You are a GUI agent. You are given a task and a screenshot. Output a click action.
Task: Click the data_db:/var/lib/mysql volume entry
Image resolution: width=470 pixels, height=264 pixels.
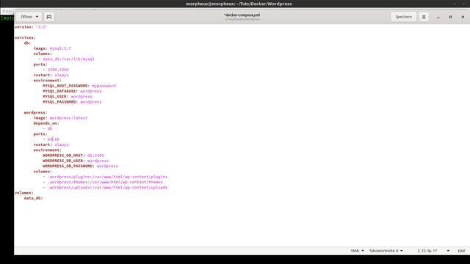click(x=66, y=59)
